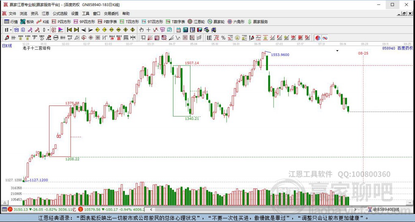Viewport: 415px width, 222px height.
Task: Click the horizontal scrollbar at bottom
Action: (255, 209)
